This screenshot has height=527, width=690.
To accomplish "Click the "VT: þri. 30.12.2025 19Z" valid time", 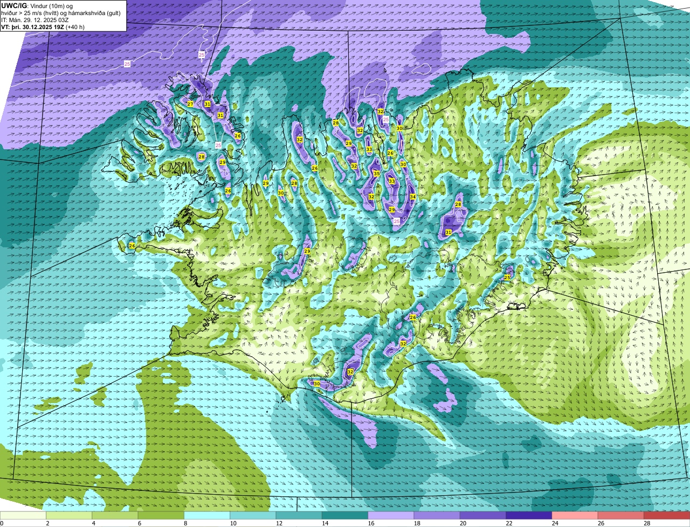I will pyautogui.click(x=32, y=27).
